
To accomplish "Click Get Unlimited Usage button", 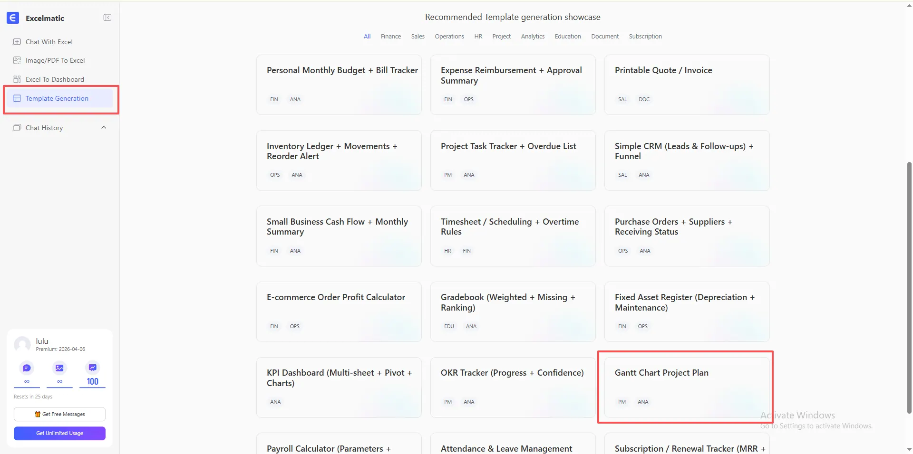I will [x=59, y=433].
